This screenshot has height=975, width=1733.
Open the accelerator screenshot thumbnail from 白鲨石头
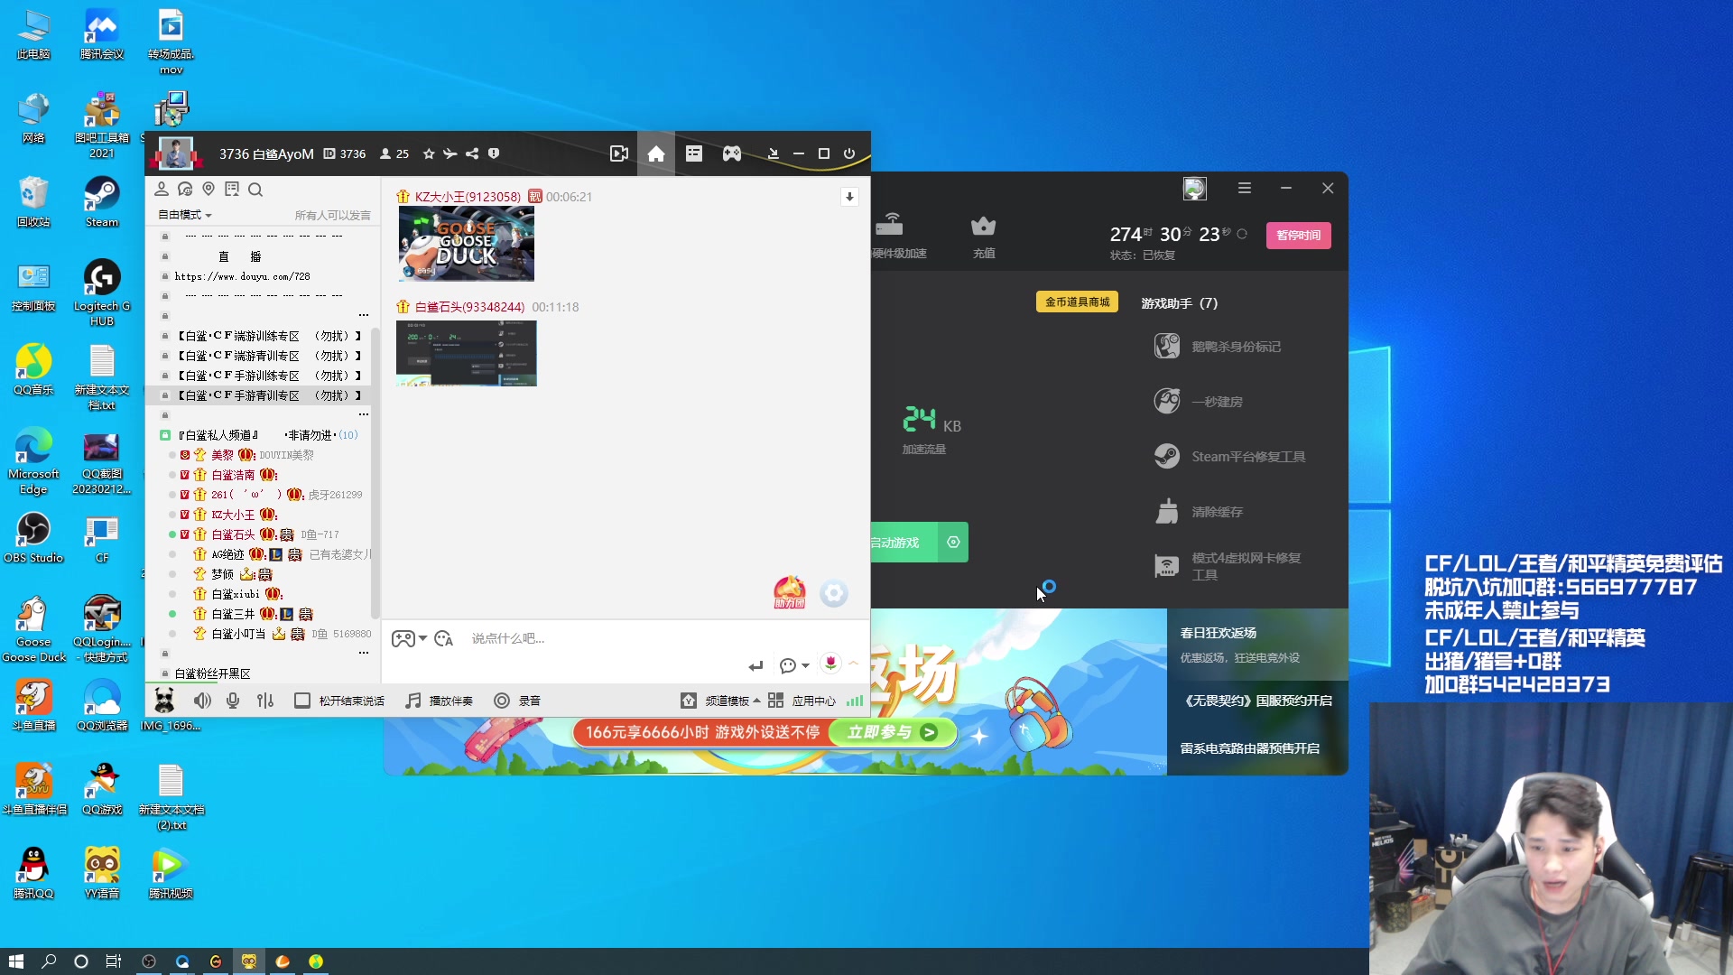click(x=467, y=354)
